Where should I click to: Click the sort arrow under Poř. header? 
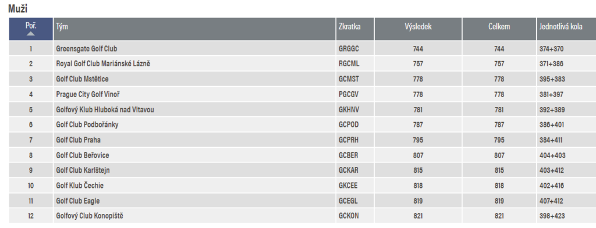pyautogui.click(x=31, y=34)
